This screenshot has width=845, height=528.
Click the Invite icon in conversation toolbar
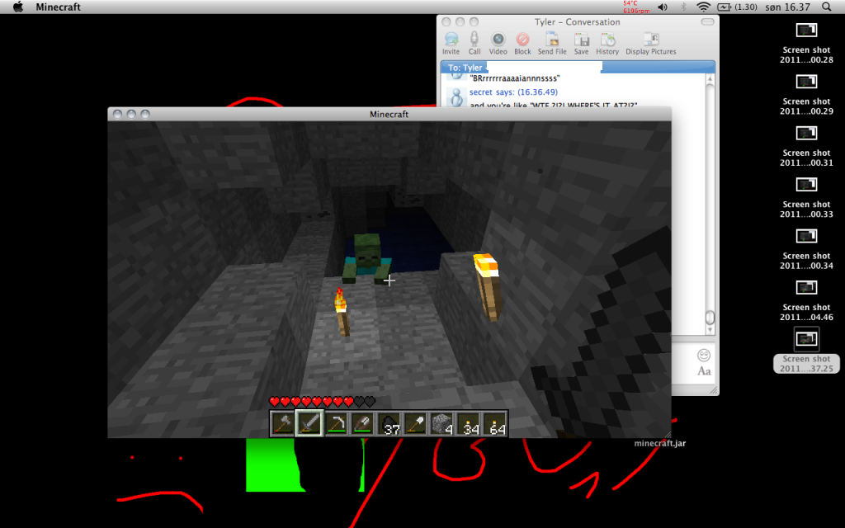point(451,40)
